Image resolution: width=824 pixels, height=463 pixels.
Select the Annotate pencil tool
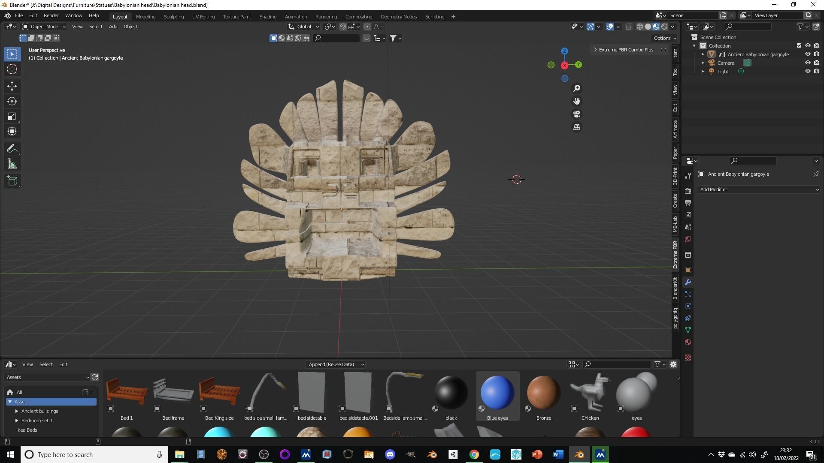point(12,149)
